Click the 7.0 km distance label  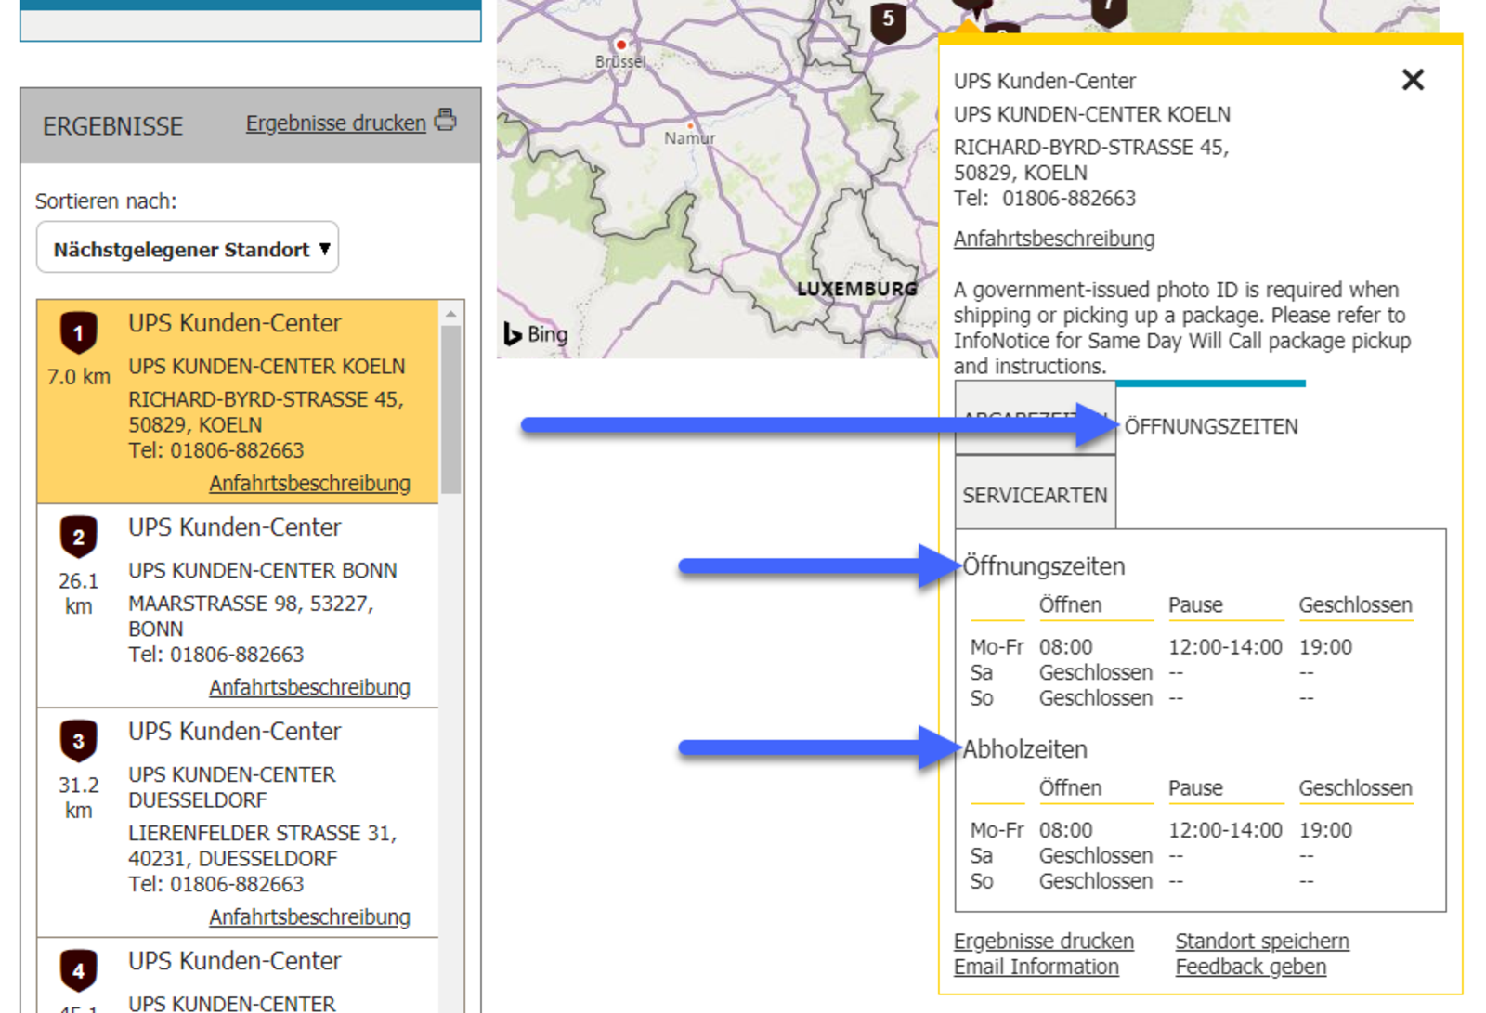pos(78,377)
